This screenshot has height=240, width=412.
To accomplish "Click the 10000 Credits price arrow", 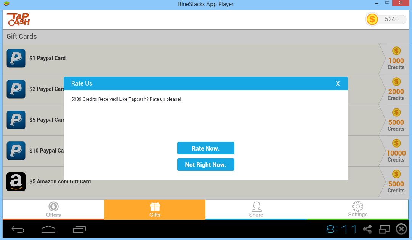I will [394, 151].
